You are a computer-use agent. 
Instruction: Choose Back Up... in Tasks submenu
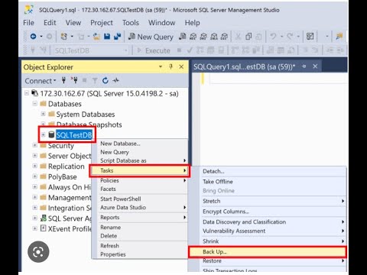[268, 252]
